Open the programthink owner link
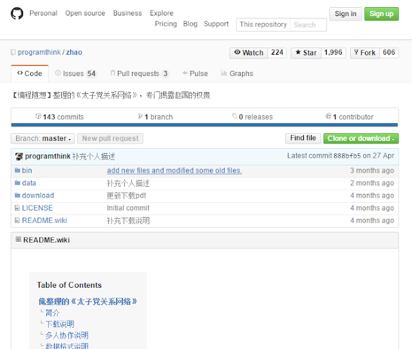The width and height of the screenshot is (412, 349). pos(39,52)
